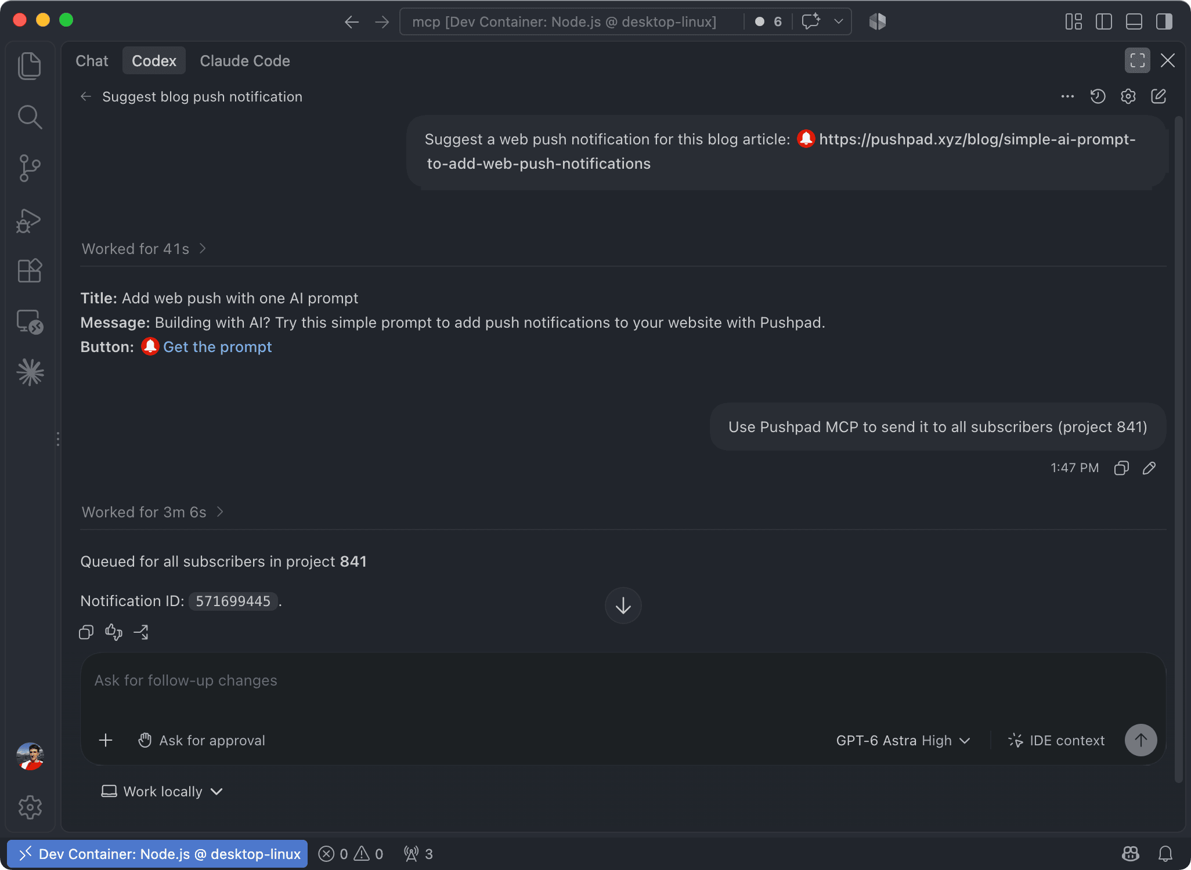
Task: Expand chat dropdown chevron in title bar
Action: [x=839, y=22]
